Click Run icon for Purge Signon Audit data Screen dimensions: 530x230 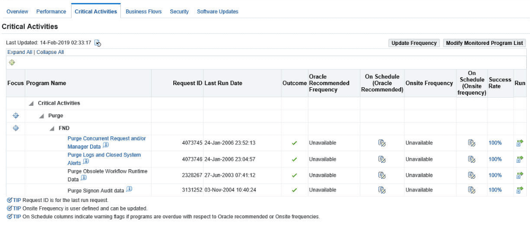click(x=519, y=190)
